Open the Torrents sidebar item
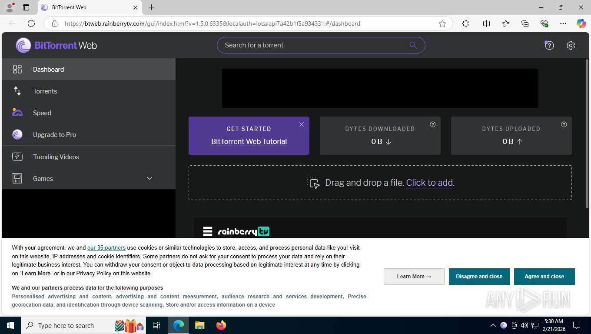The width and height of the screenshot is (591, 334). click(89, 91)
